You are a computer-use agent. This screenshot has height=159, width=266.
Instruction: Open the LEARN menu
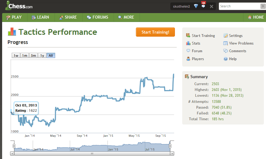[41, 17]
